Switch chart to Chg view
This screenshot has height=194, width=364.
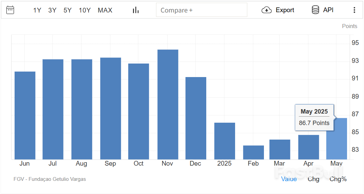click(313, 179)
